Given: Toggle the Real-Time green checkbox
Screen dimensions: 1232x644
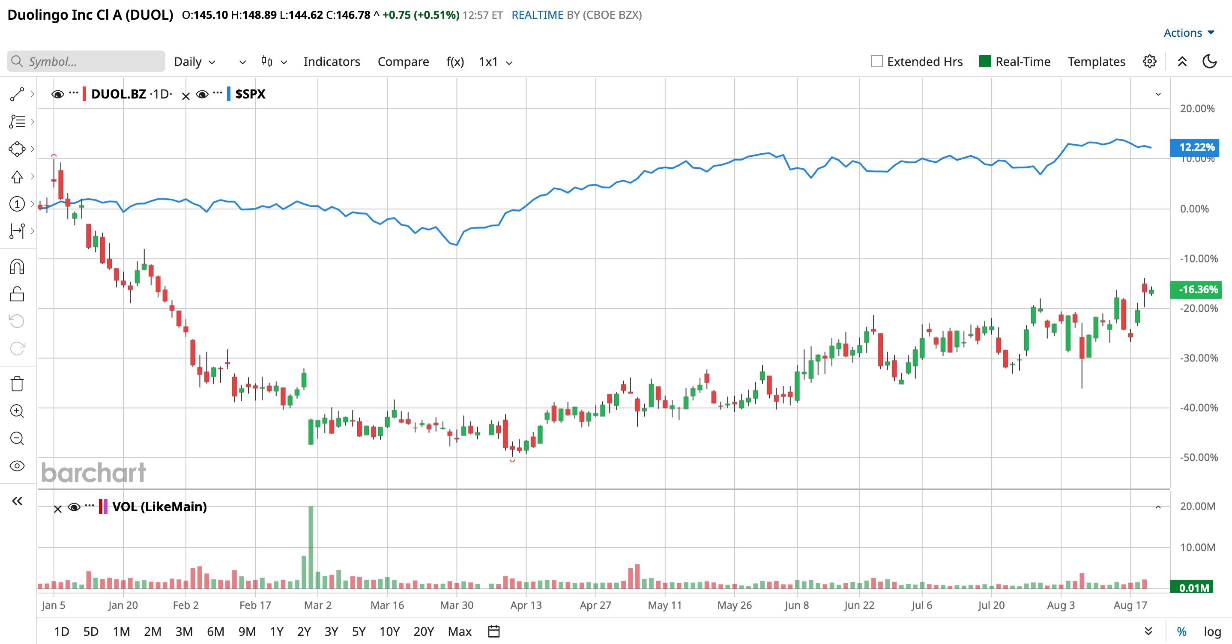Looking at the screenshot, I should click(985, 62).
